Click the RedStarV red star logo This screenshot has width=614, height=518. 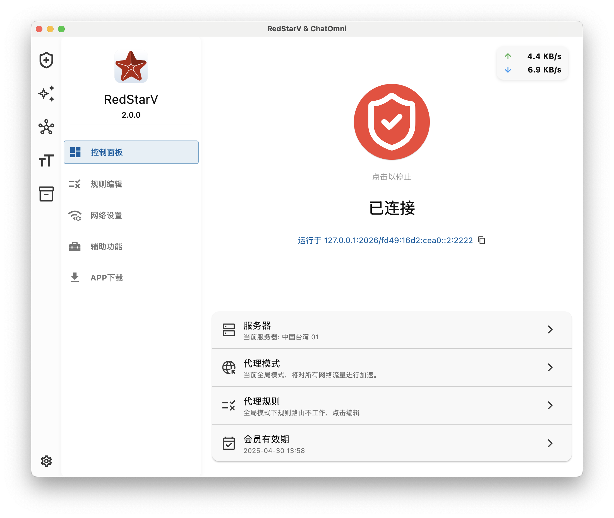[131, 66]
